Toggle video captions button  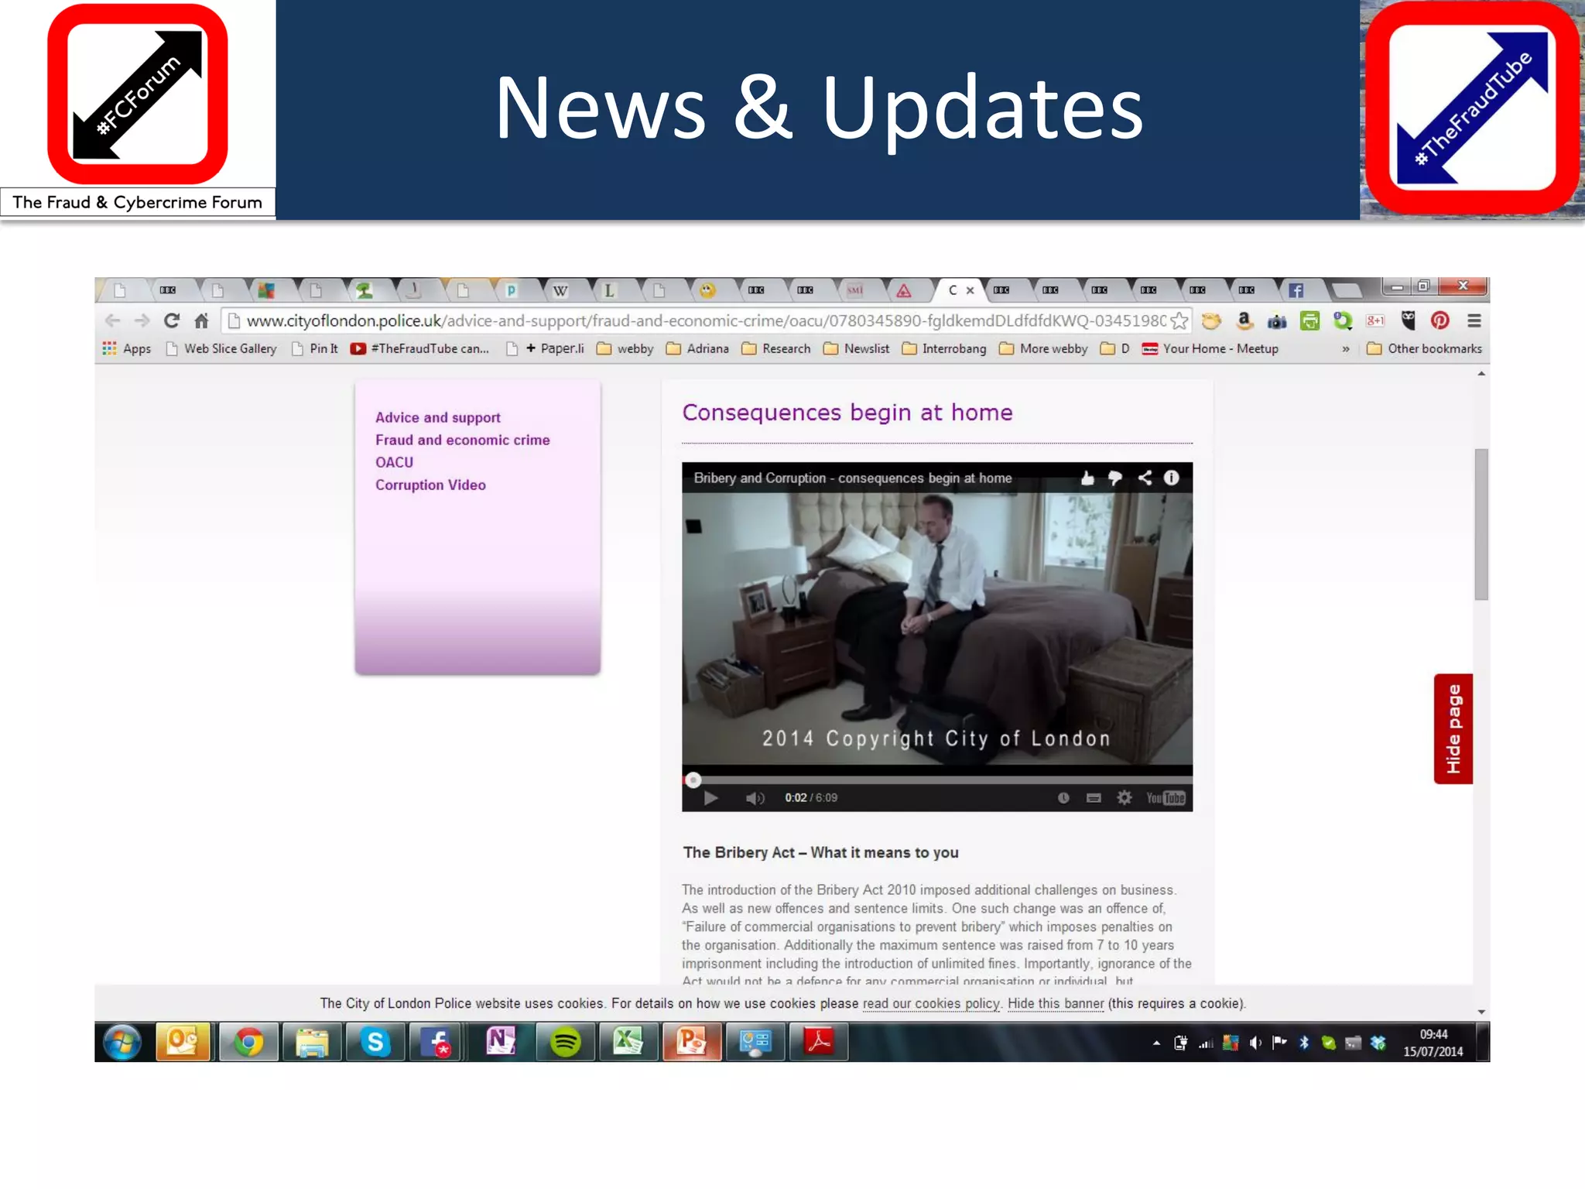coord(1094,798)
